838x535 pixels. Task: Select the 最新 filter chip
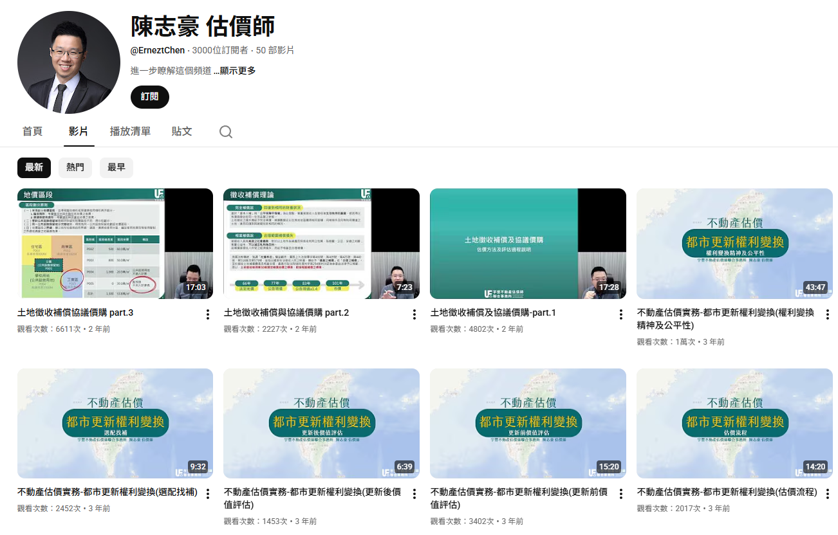(x=34, y=167)
